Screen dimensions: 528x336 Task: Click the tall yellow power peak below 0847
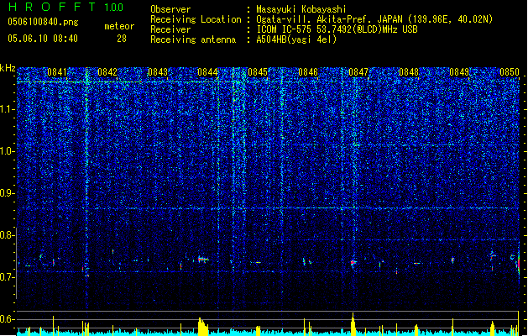click(353, 324)
